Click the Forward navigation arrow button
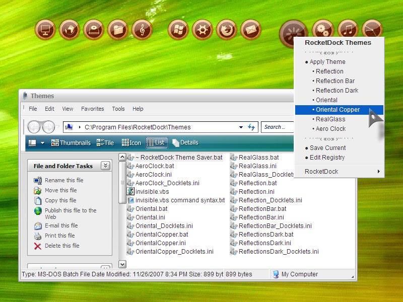Viewport: 403px width, 302px height. coord(48,127)
